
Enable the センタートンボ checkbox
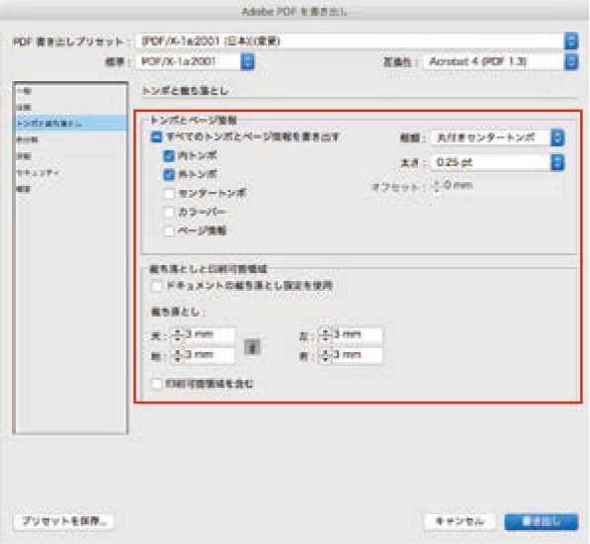(x=169, y=193)
